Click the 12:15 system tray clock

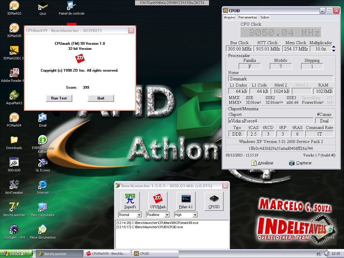336,254
